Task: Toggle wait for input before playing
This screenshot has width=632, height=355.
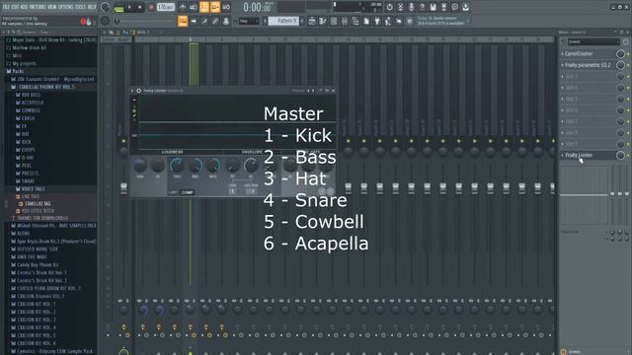Action: [194, 7]
